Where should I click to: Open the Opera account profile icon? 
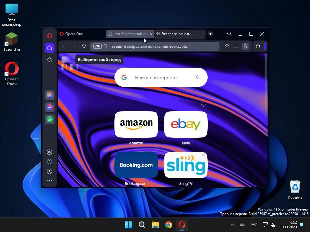[x=245, y=46]
